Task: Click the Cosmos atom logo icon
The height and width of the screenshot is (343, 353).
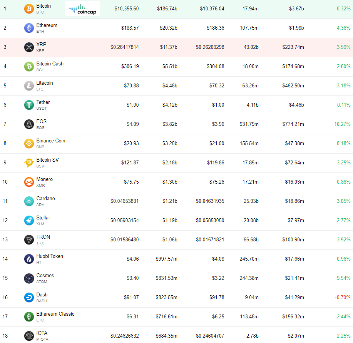Action: pyautogui.click(x=29, y=278)
